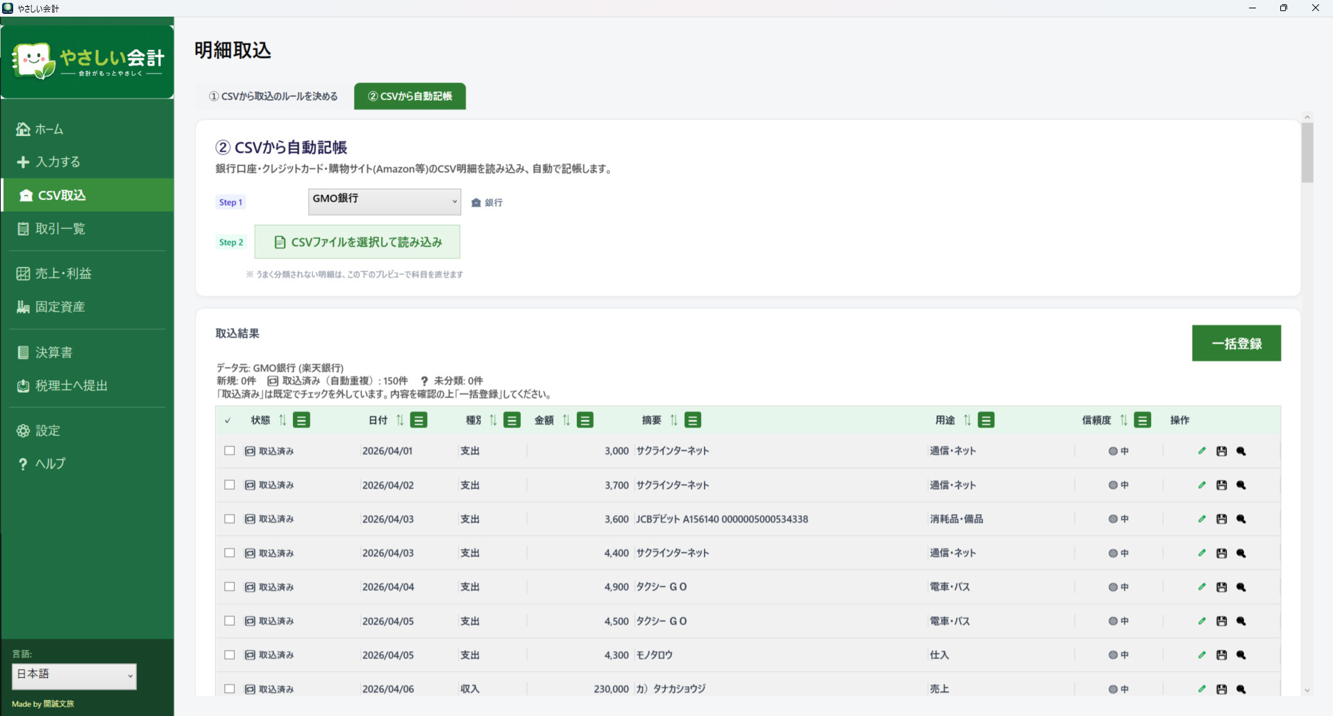
Task: Open the filter menu icon for 金額 column
Action: pyautogui.click(x=585, y=420)
